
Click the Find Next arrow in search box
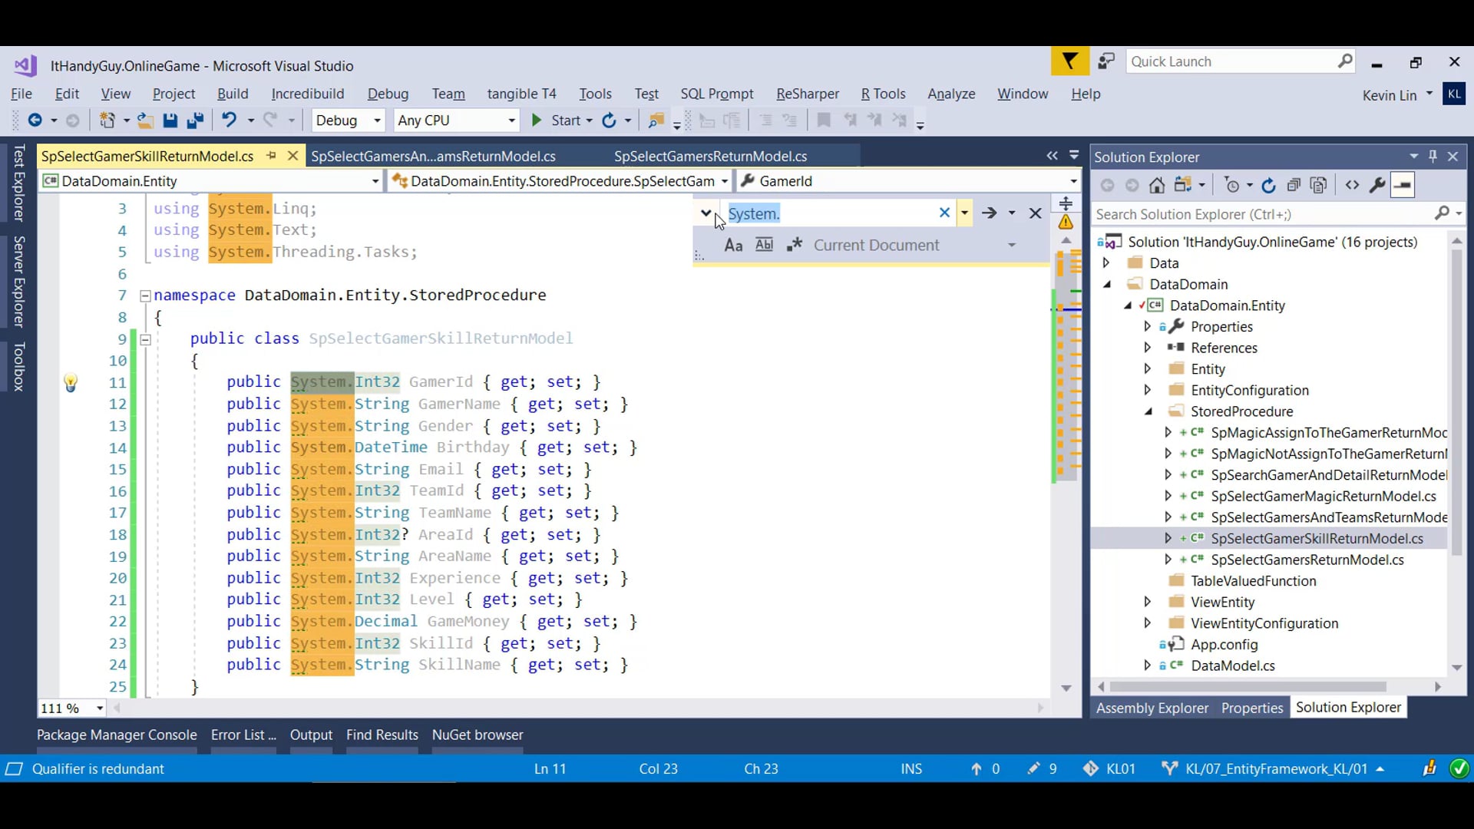pyautogui.click(x=989, y=213)
